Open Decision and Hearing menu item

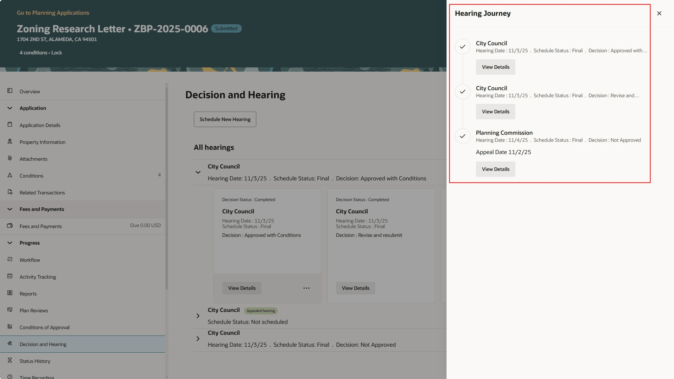(x=43, y=344)
